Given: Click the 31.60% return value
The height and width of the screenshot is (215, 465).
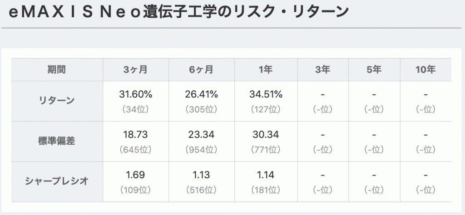Looking at the screenshot, I should 136,94.
